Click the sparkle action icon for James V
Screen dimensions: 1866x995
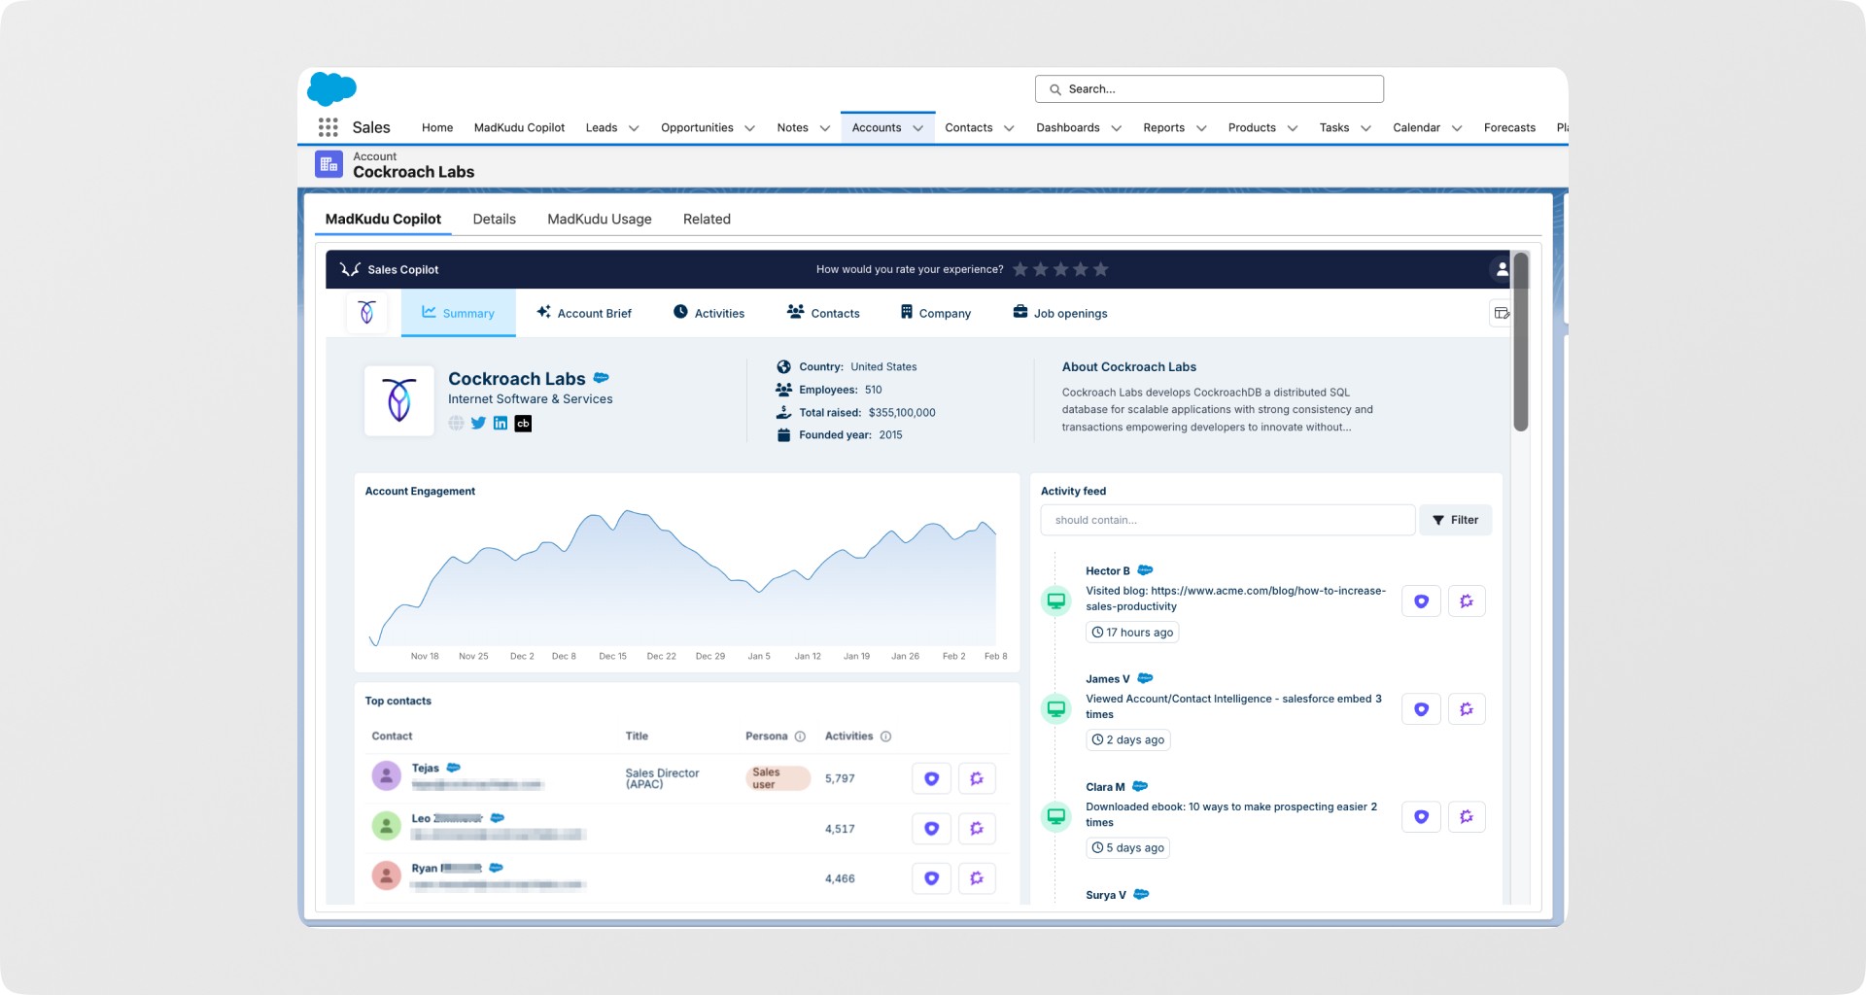point(1467,709)
